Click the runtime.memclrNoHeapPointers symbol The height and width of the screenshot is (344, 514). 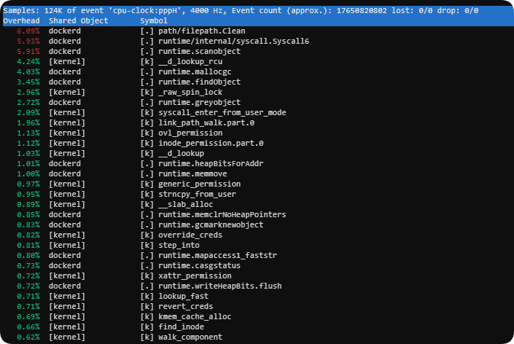coord(223,215)
